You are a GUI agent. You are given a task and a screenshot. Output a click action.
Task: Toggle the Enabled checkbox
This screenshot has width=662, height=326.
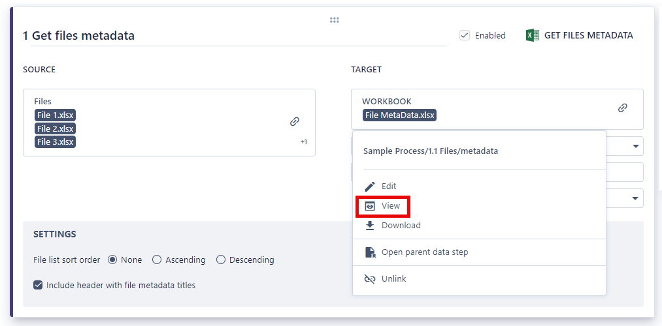pyautogui.click(x=465, y=36)
